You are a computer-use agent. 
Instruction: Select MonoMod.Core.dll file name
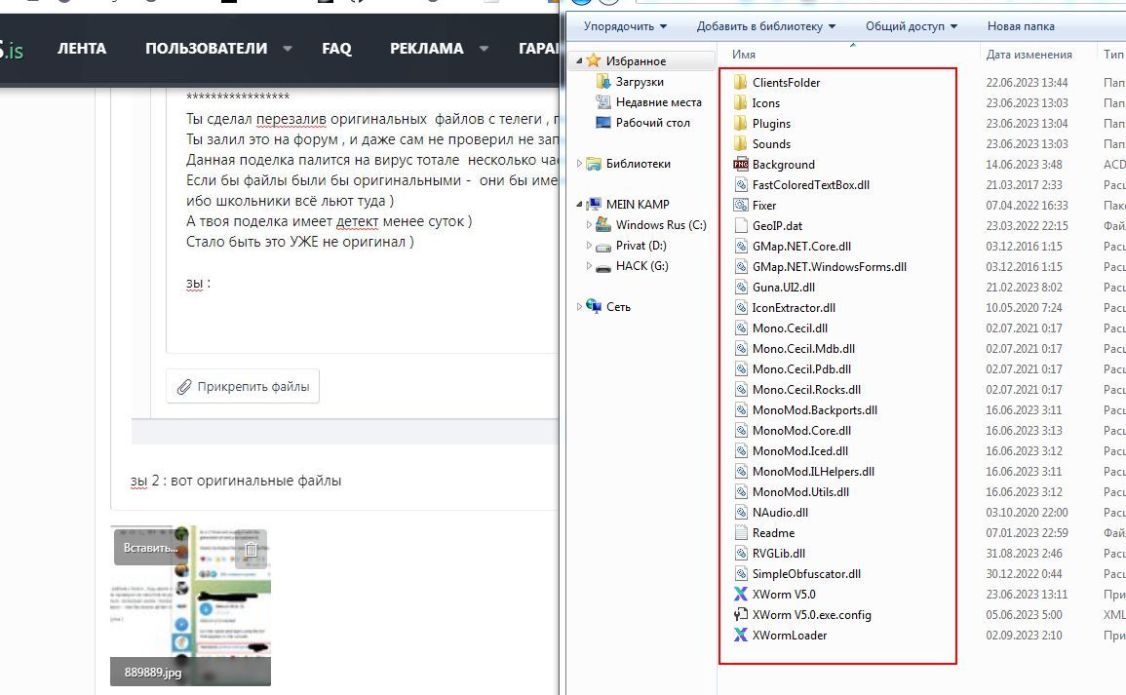(801, 430)
